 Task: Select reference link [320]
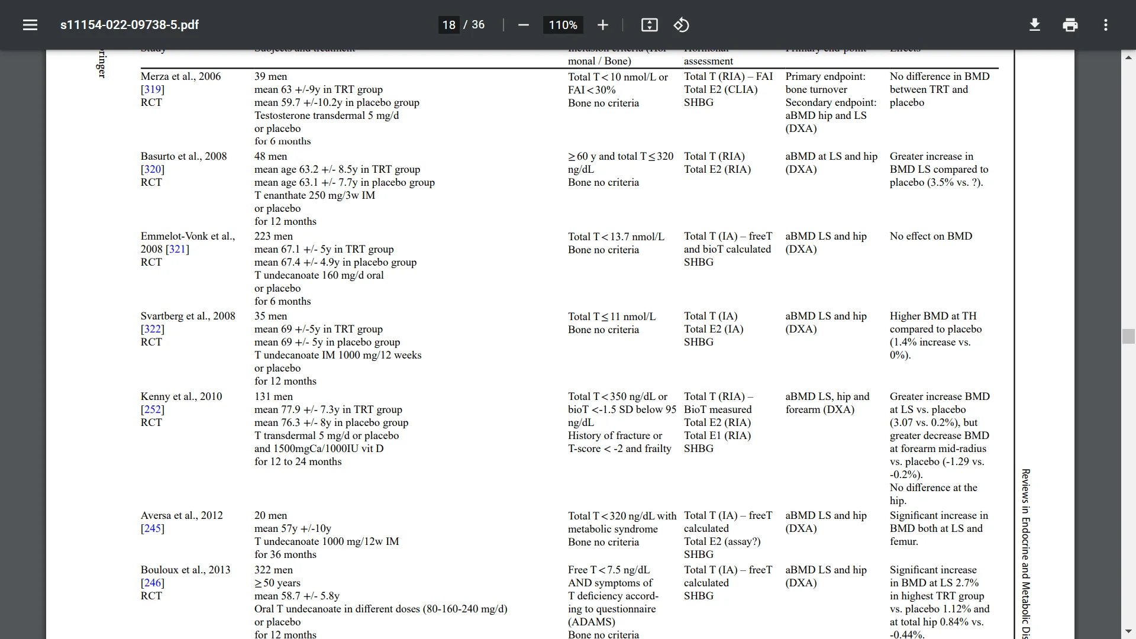tap(152, 169)
